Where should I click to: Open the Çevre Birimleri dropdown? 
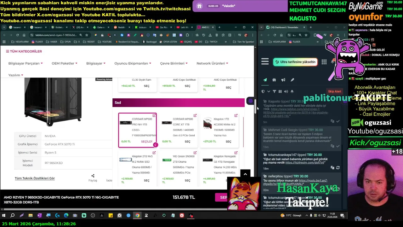pos(174,63)
